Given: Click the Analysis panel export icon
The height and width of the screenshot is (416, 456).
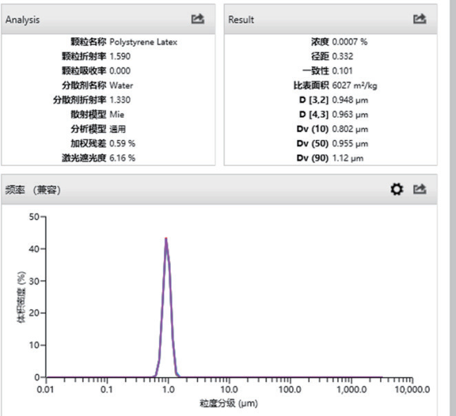Looking at the screenshot, I should coord(198,19).
